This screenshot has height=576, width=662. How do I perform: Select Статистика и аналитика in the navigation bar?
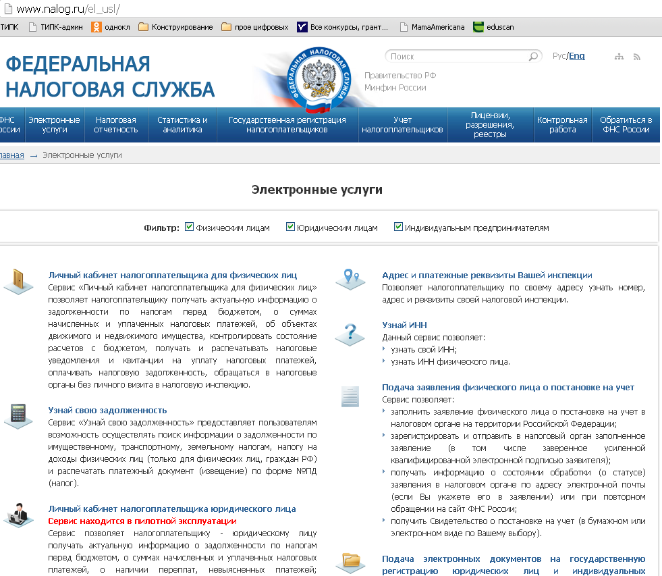pos(182,124)
